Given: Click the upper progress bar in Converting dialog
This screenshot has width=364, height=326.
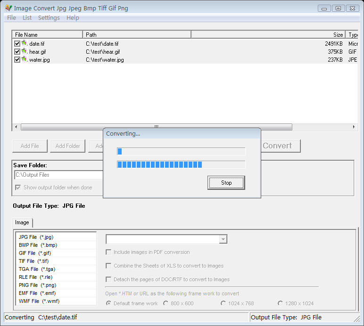Looking at the screenshot, I should [x=181, y=151].
